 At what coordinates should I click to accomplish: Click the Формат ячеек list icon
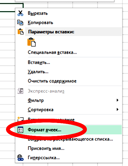(x=20, y=130)
